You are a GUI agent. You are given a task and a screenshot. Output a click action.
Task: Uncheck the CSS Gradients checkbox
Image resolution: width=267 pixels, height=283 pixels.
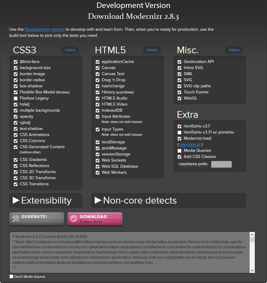(16, 160)
